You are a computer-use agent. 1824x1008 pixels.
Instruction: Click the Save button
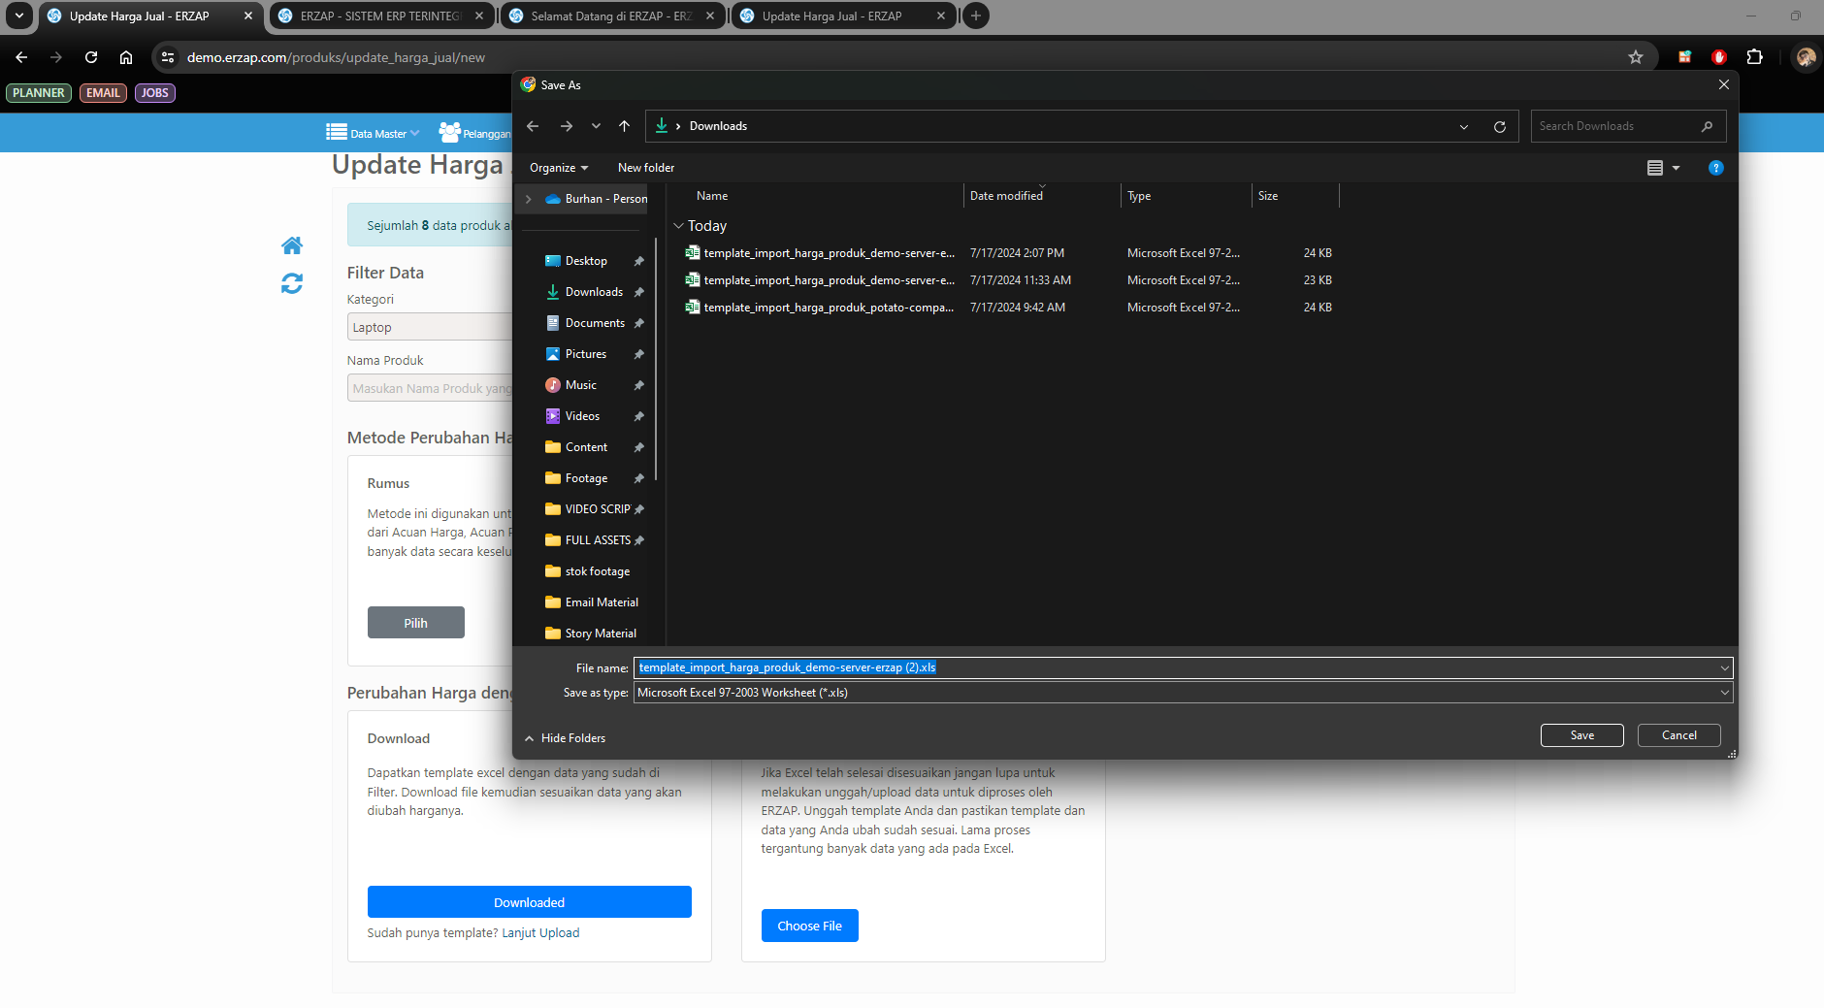click(1582, 735)
